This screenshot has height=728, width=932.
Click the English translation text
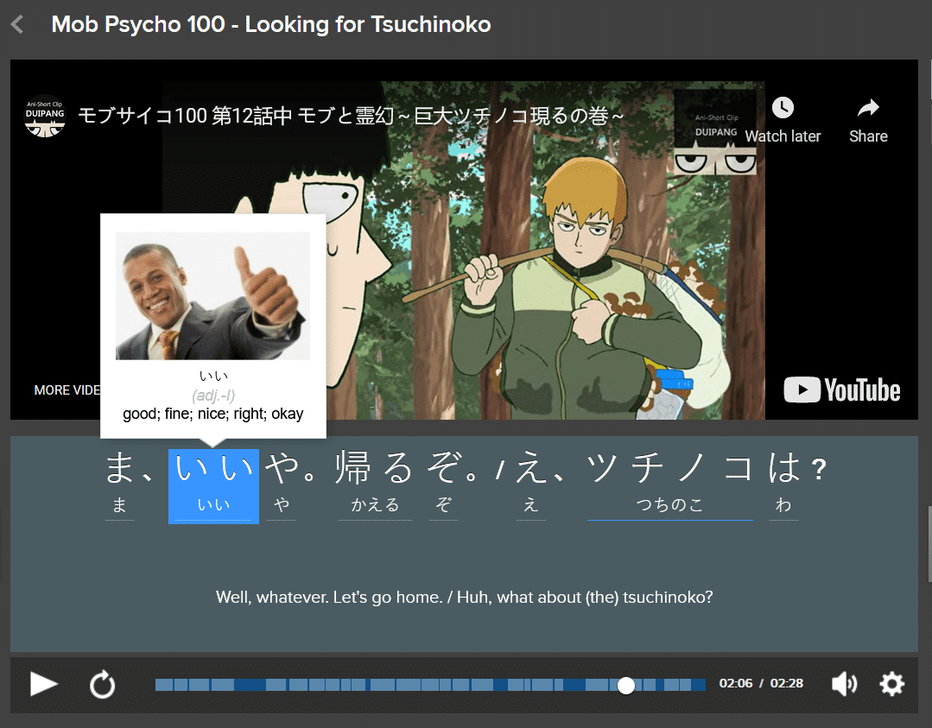463,597
